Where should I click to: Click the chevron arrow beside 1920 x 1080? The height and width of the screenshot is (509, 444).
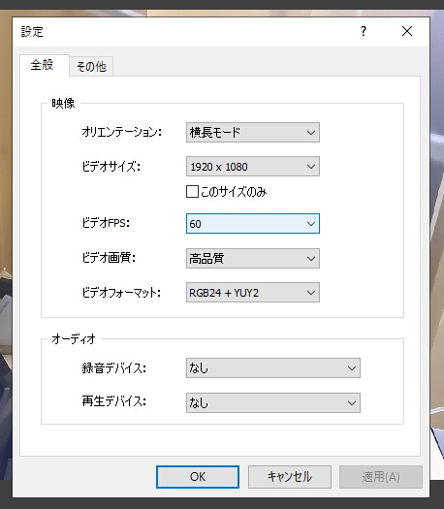[x=311, y=167]
